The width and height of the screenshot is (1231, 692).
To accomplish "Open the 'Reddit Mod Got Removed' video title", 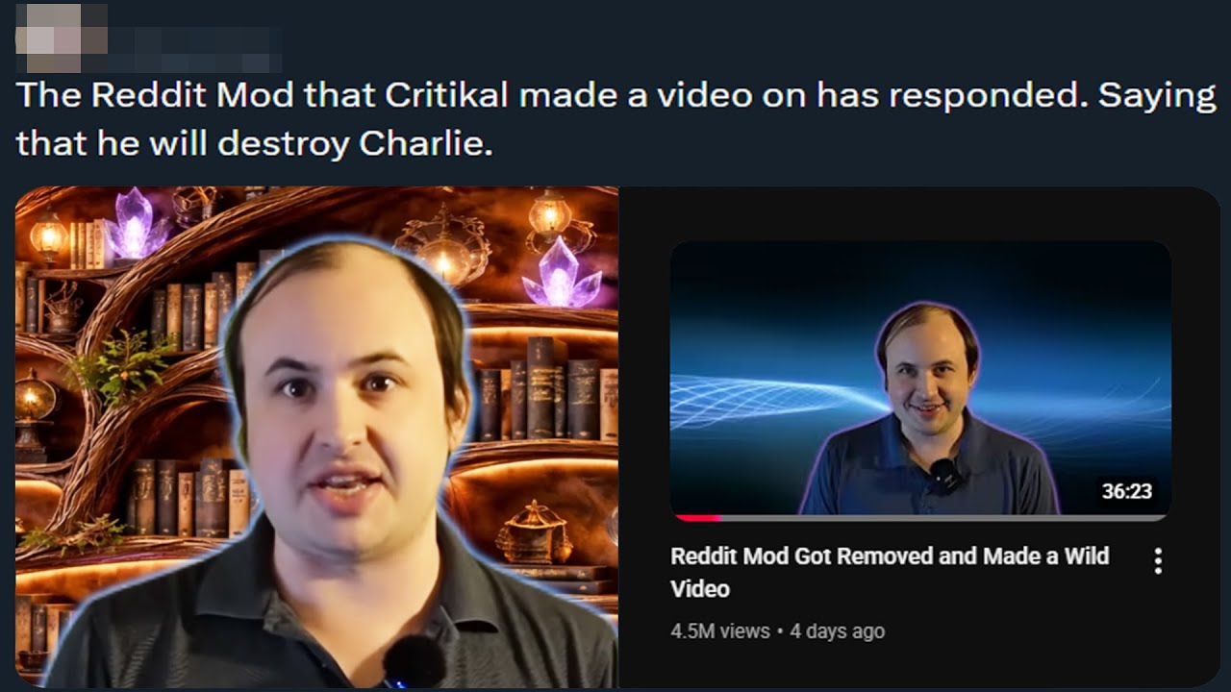I will click(890, 572).
